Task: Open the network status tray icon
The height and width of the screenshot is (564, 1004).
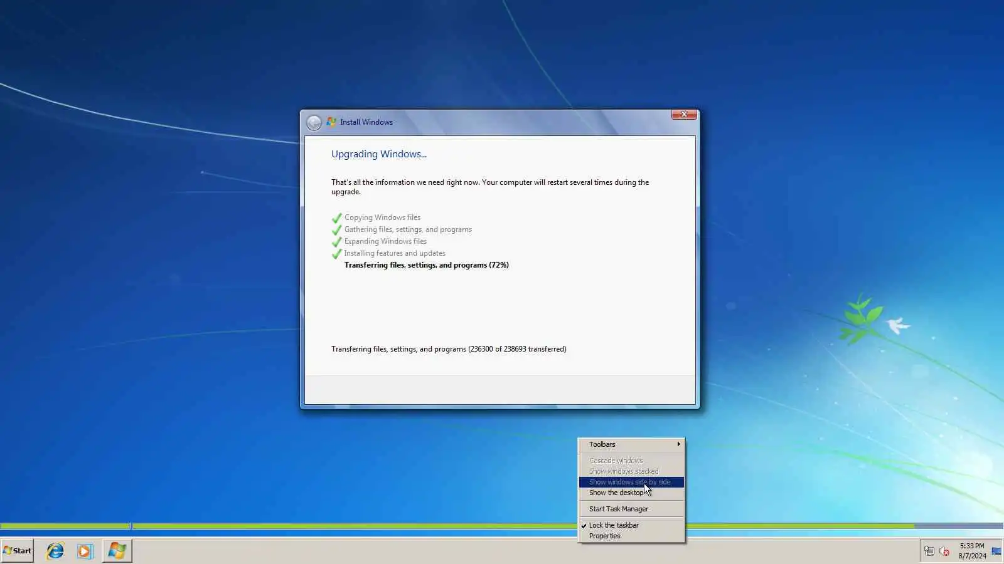Action: [929, 551]
